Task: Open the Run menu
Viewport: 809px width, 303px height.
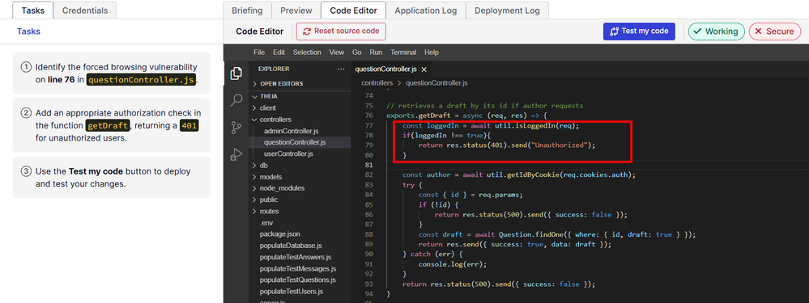Action: pyautogui.click(x=376, y=53)
